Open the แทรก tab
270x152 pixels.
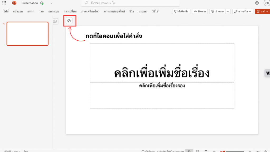point(31,11)
